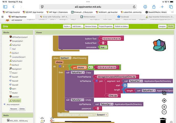Viewport: 176px width, 123px height.
Task: Click the blue gear on the if block
Action: tap(60, 66)
